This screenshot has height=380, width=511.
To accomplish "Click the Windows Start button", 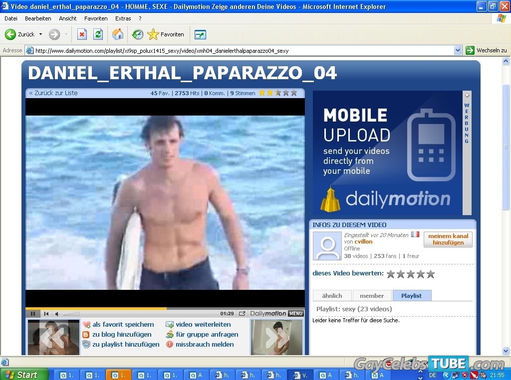I will (24, 375).
